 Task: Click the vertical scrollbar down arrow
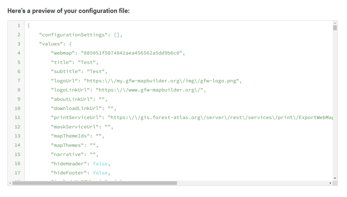click(335, 178)
